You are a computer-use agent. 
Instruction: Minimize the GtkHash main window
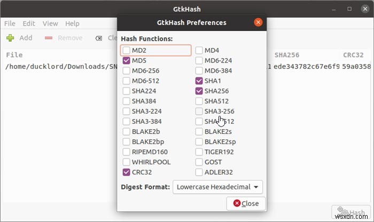click(x=334, y=9)
